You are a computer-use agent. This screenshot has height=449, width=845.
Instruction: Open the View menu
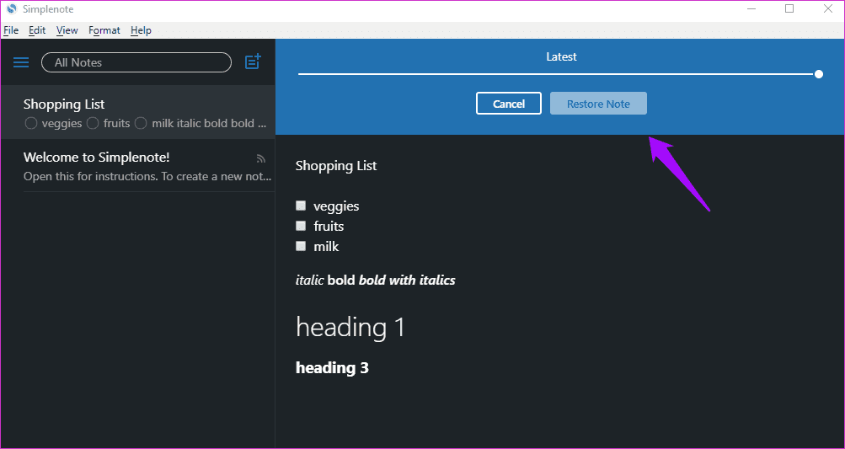[x=67, y=30]
